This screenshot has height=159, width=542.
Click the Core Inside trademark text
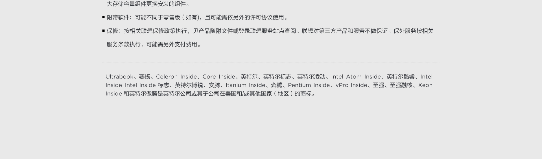[219, 77]
